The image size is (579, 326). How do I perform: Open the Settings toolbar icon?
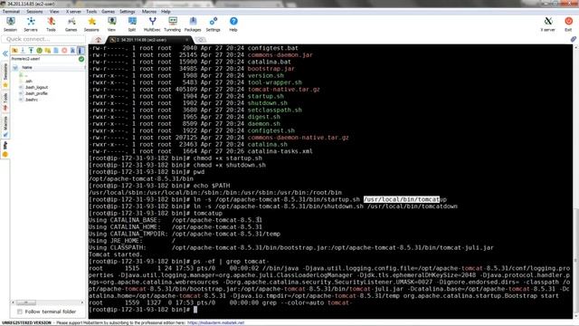tap(214, 24)
